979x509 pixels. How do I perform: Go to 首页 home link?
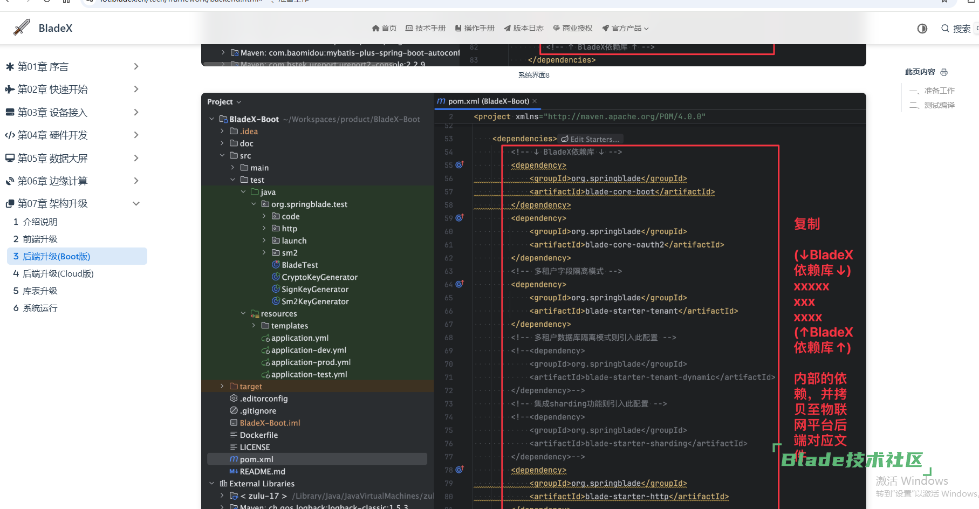(x=384, y=28)
